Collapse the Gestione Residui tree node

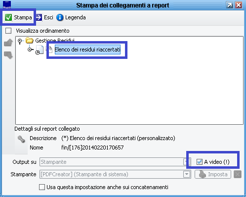point(20,41)
